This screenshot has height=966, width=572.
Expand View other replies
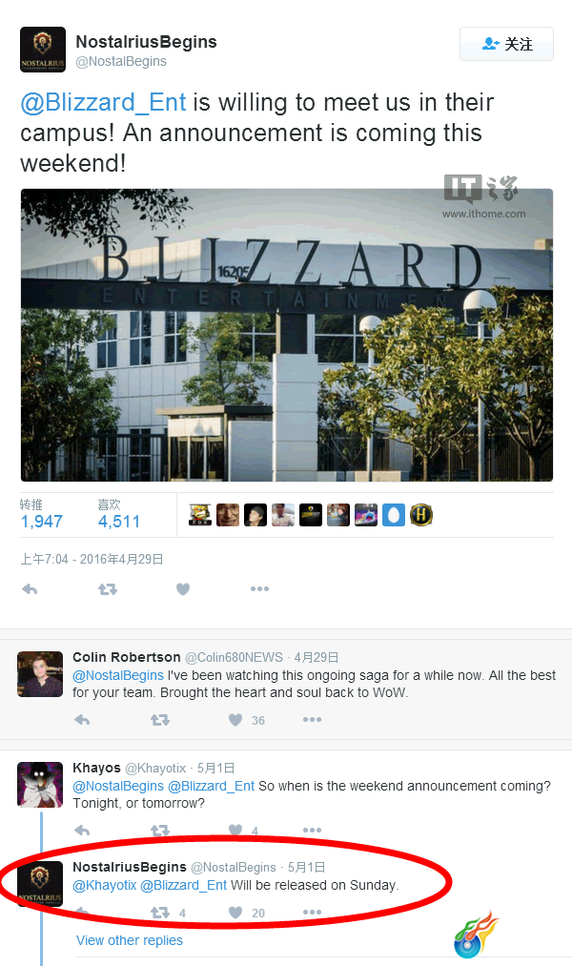click(130, 940)
